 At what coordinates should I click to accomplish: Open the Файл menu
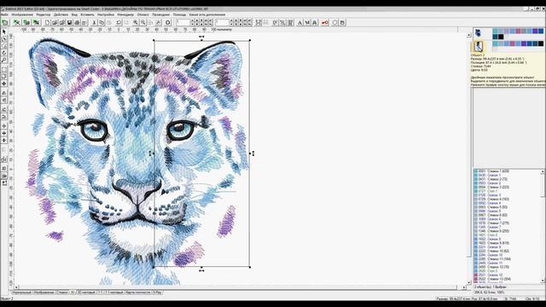point(4,14)
